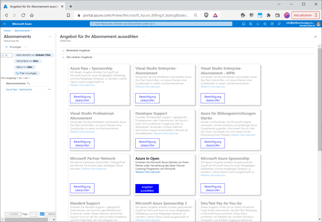Open the Azure portal hamburger menu
The image size is (322, 222).
(4, 24)
